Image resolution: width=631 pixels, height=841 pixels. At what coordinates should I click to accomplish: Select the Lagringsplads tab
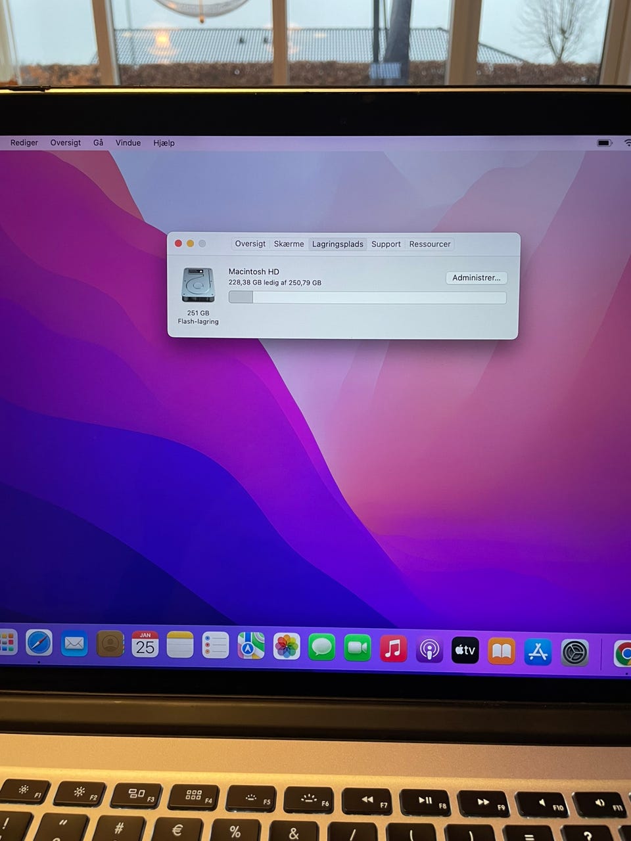pyautogui.click(x=338, y=244)
